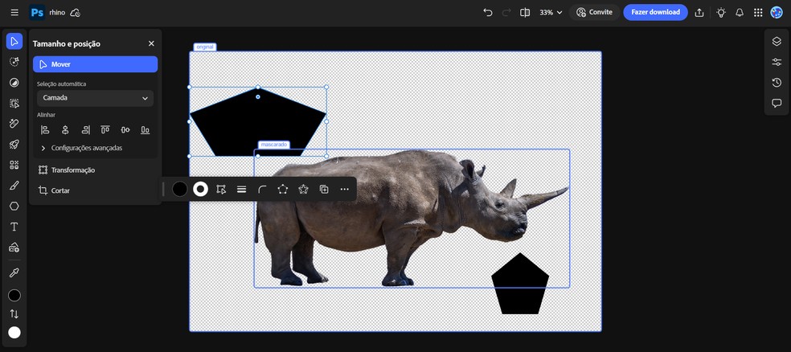Click the white stroke ring option
Viewport: 791px width, 352px height.
(200, 189)
